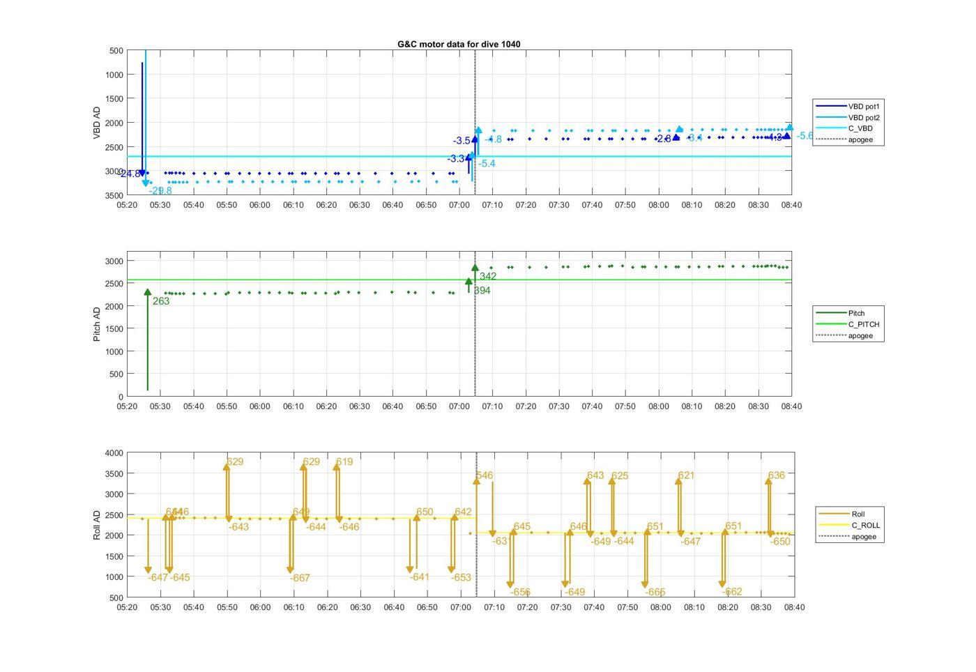
Task: Click the '342' pitch move label
Action: pyautogui.click(x=488, y=276)
